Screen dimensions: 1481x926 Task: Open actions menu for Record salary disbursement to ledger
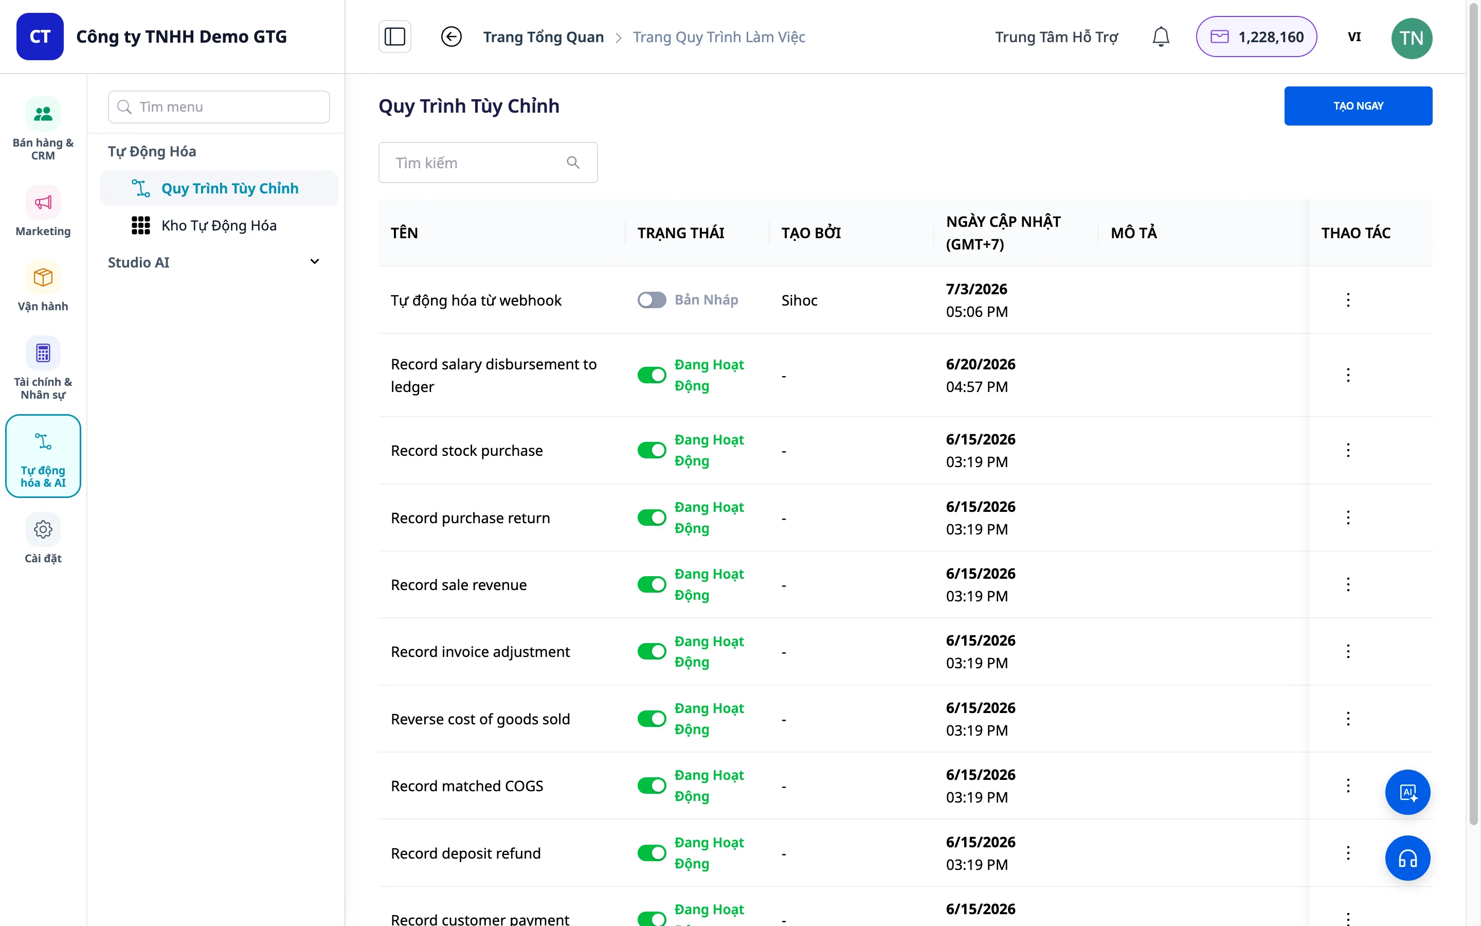pos(1348,375)
